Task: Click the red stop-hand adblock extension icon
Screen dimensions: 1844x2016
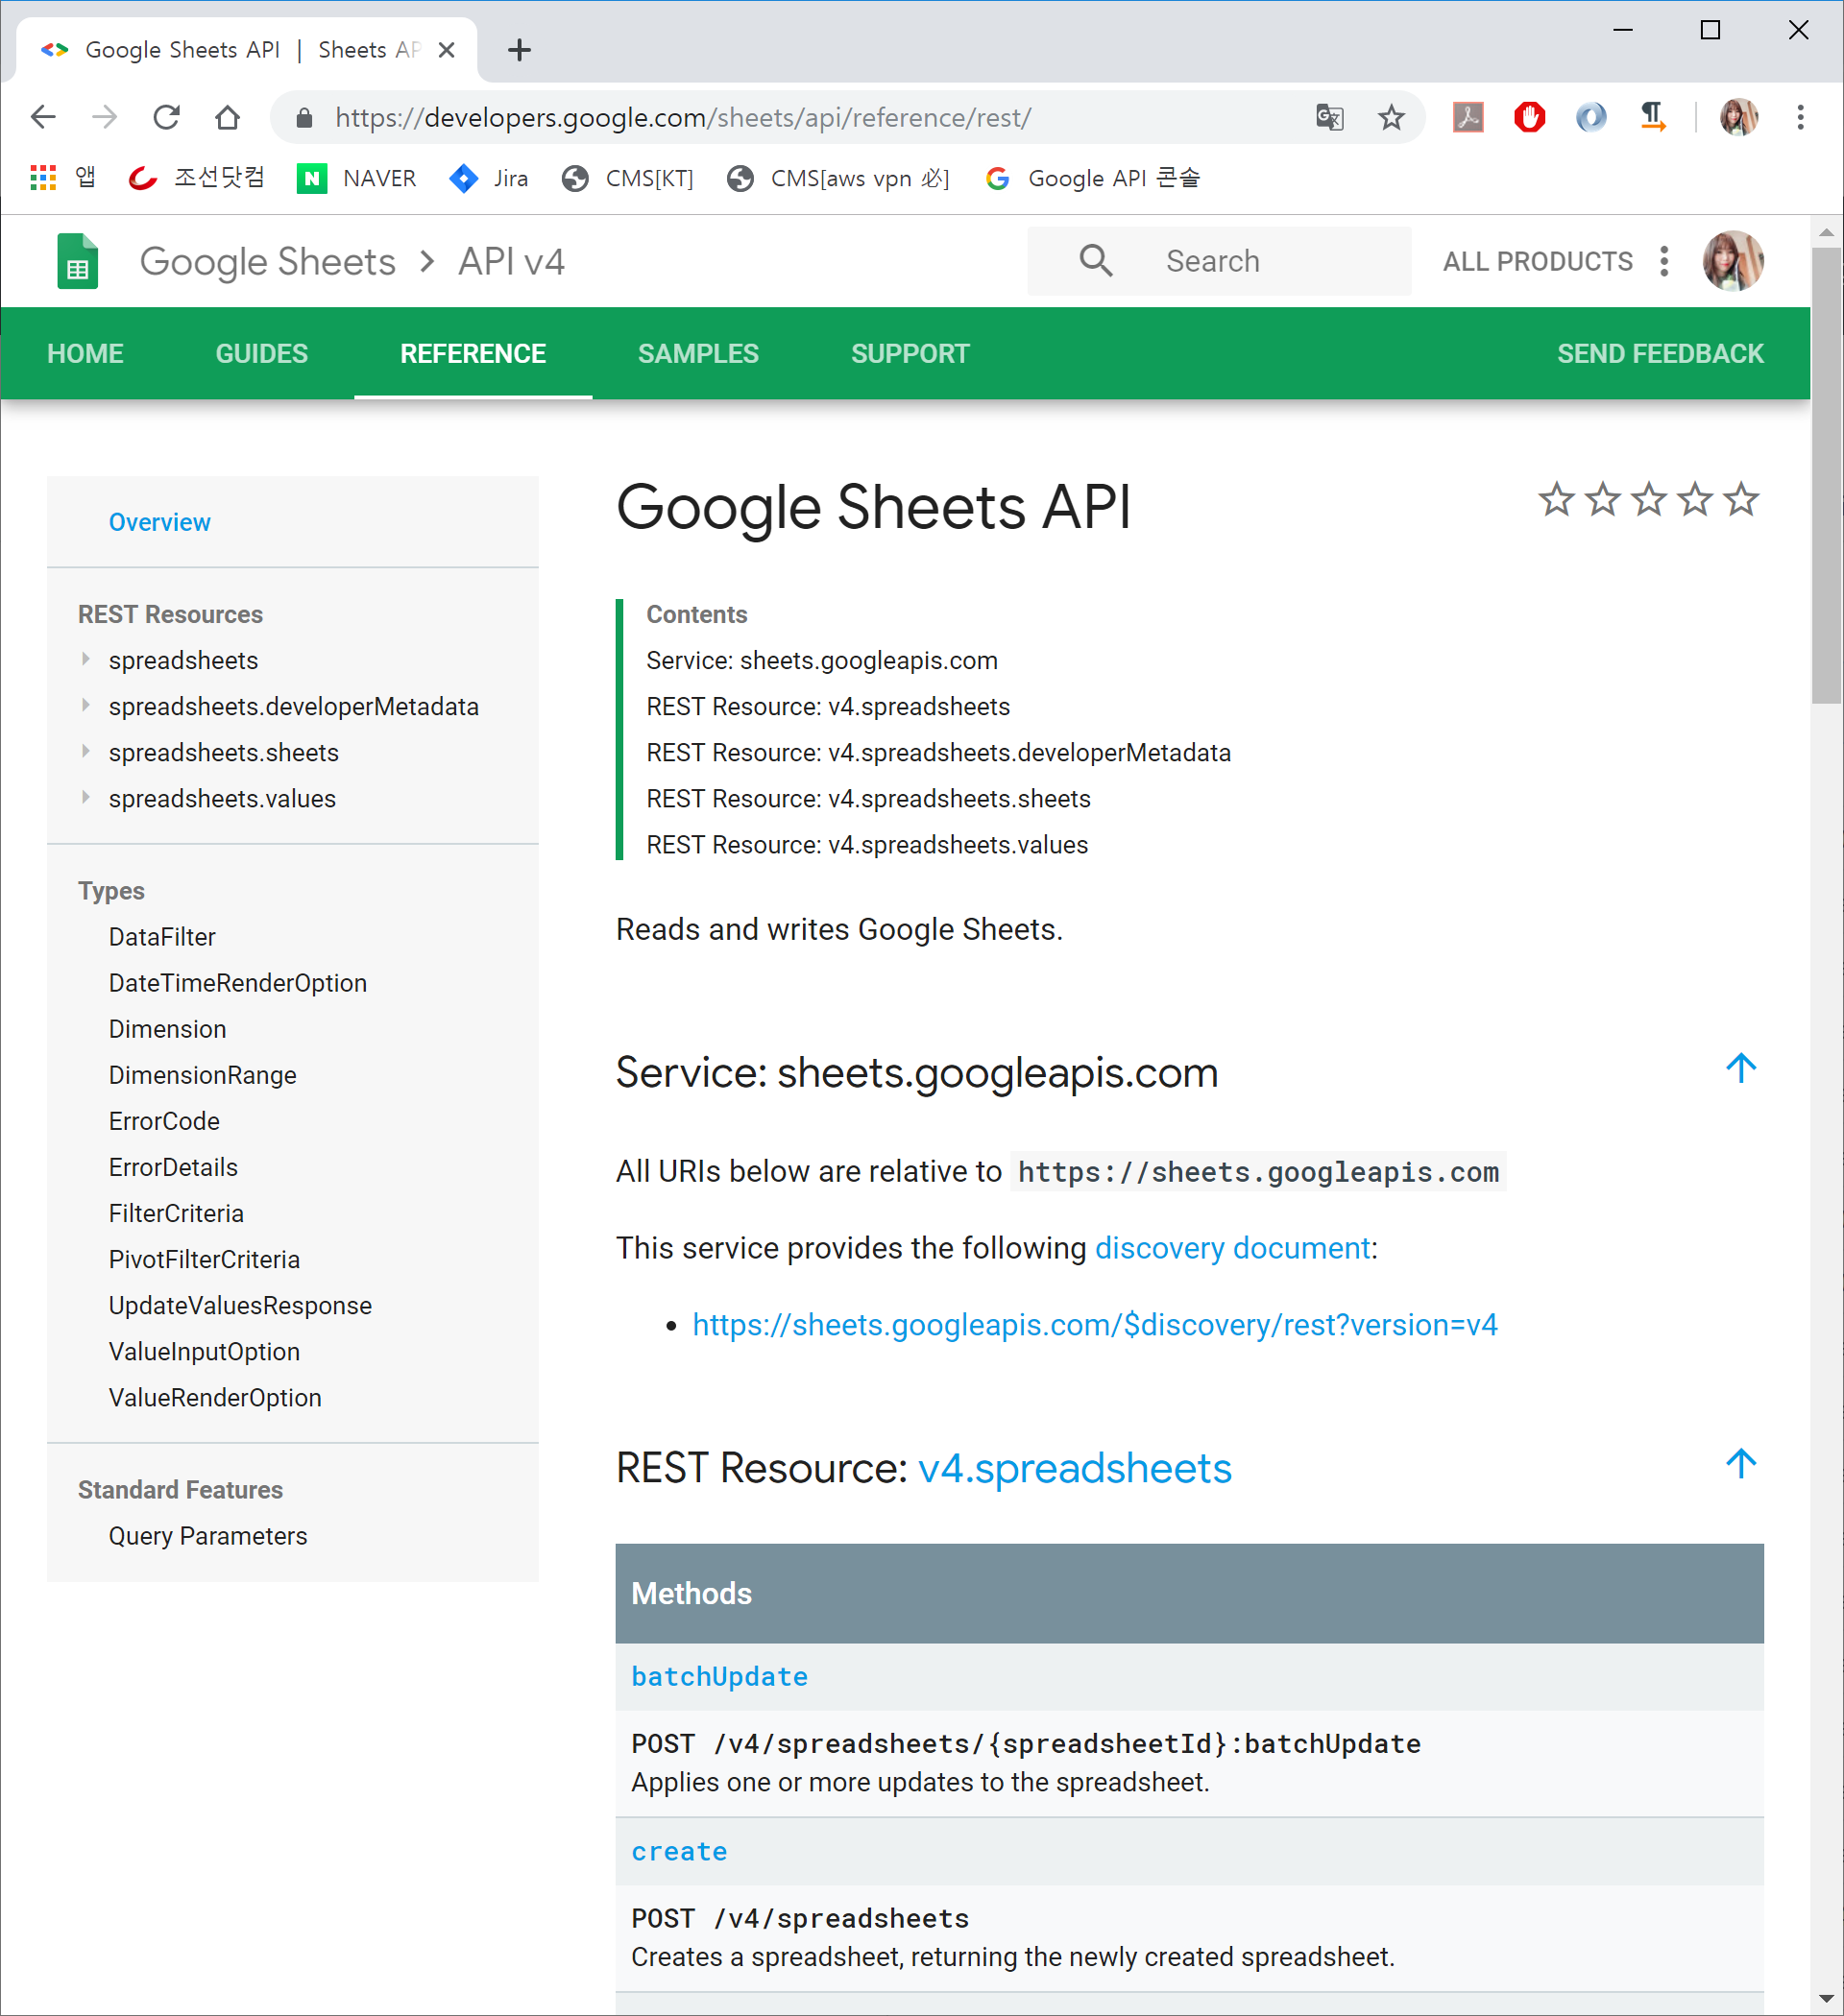Action: [x=1529, y=118]
